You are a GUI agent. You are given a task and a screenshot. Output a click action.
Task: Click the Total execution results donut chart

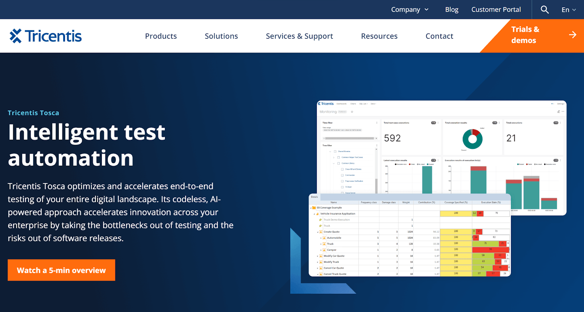click(x=472, y=139)
